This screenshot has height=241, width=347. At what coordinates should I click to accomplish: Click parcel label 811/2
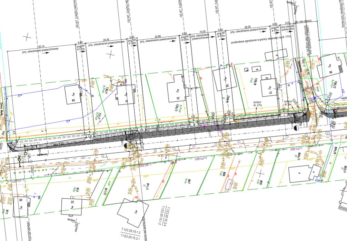click(106, 191)
